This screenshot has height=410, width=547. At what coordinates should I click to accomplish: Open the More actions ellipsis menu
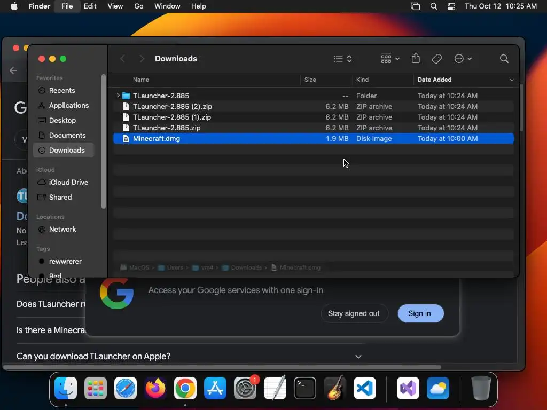[463, 59]
